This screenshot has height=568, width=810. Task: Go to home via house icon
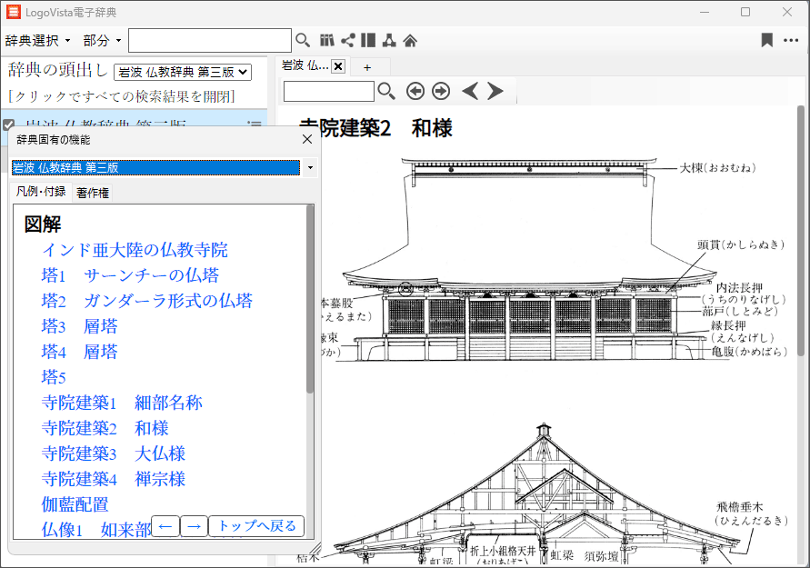pyautogui.click(x=410, y=40)
